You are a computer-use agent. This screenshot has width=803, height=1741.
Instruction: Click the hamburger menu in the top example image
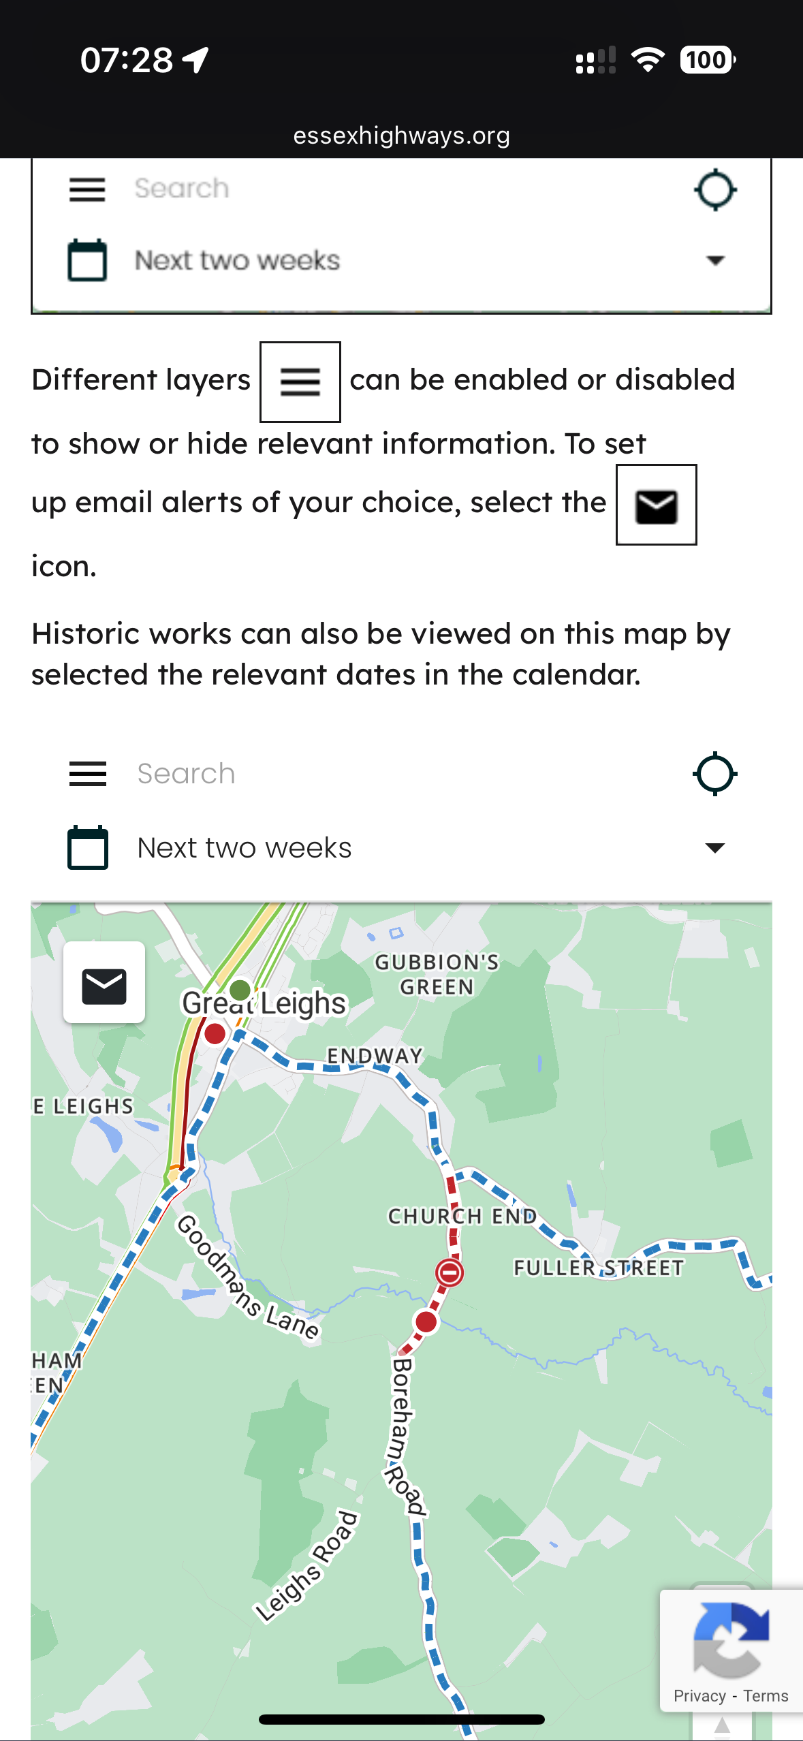coord(87,189)
